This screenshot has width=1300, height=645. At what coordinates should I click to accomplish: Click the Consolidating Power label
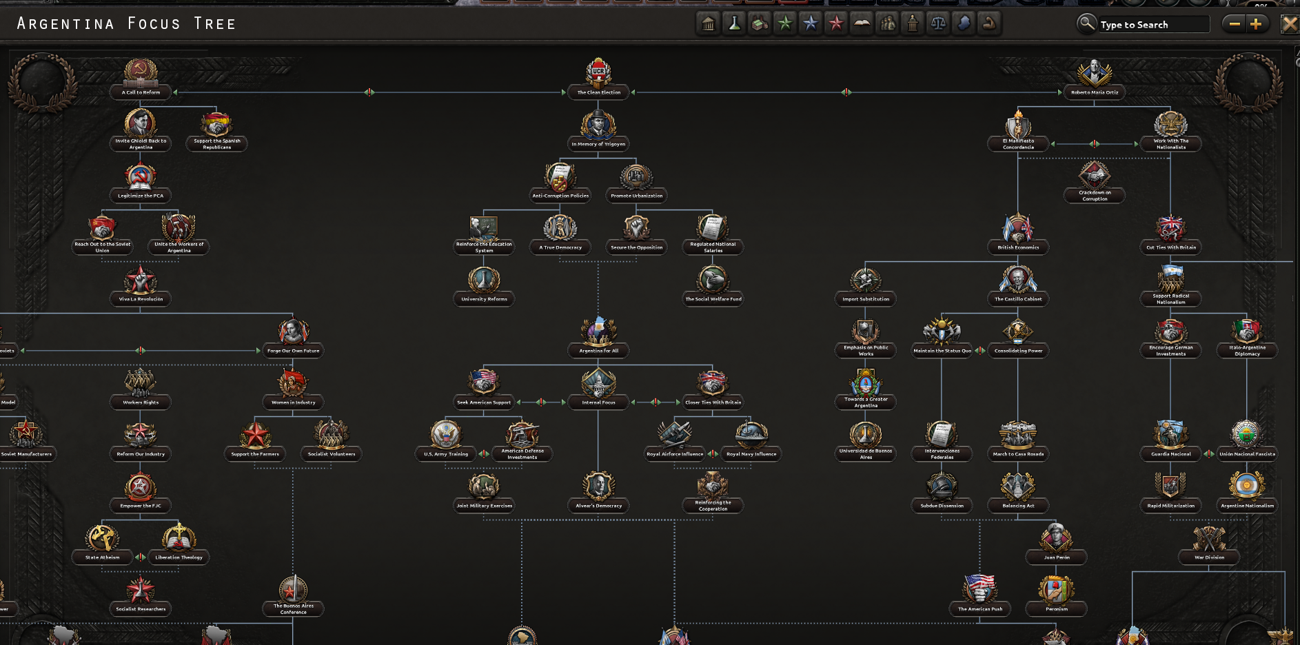[x=1018, y=351]
